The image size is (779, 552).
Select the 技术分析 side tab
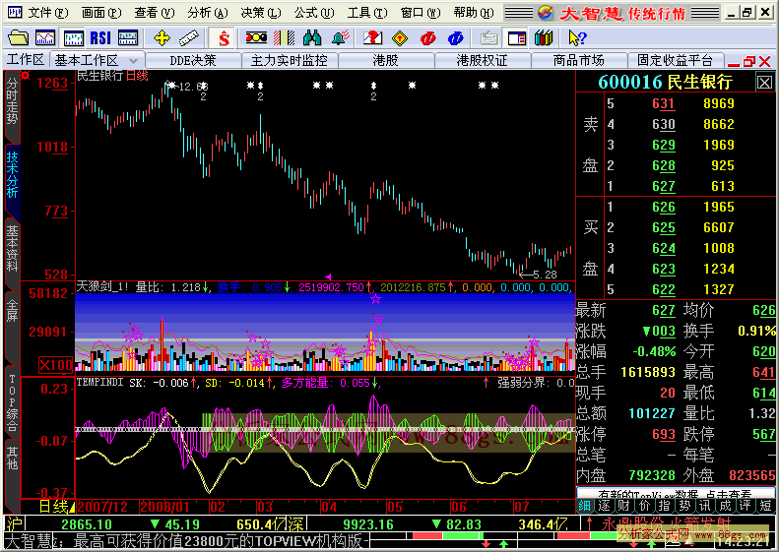coord(12,175)
